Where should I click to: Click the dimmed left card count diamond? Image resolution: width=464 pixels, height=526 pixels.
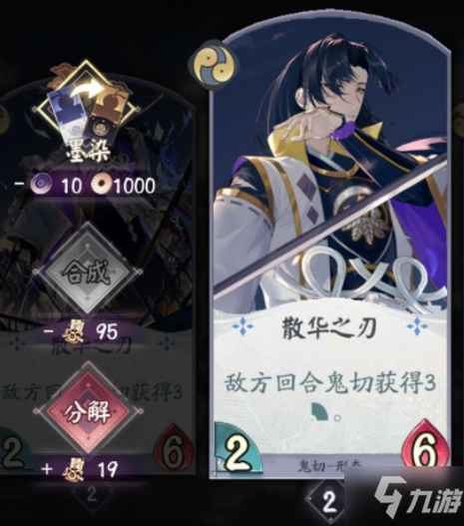92,494
